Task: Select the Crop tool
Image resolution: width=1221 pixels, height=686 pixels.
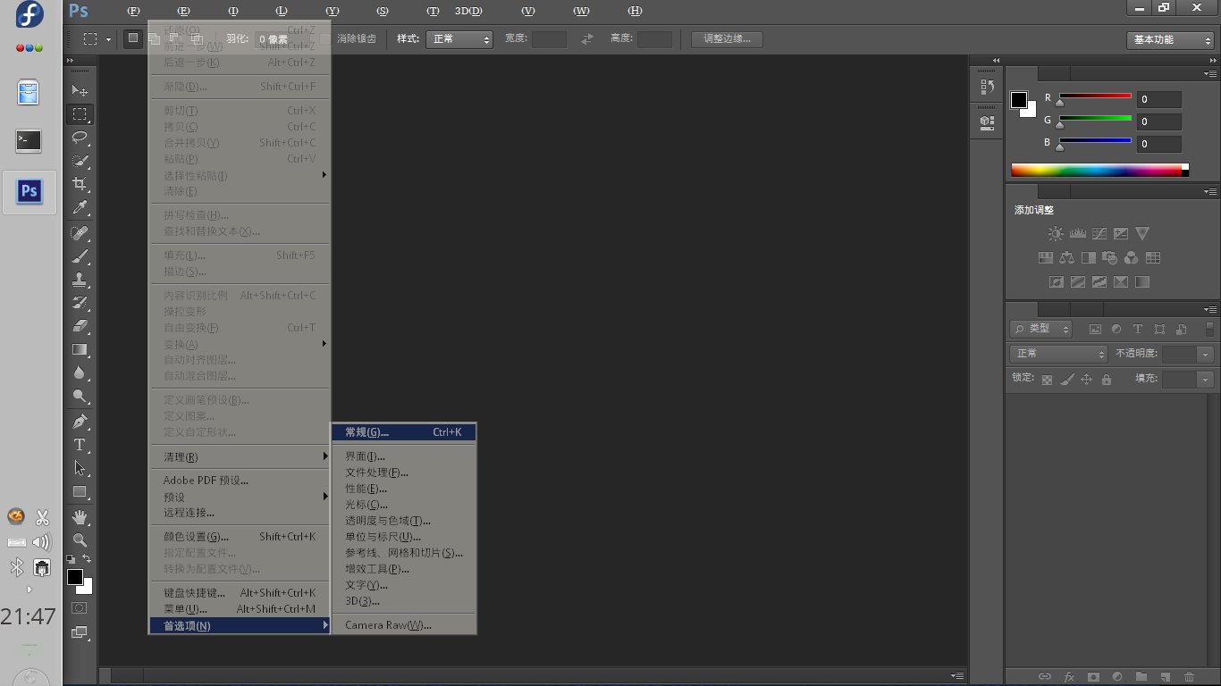Action: (80, 184)
